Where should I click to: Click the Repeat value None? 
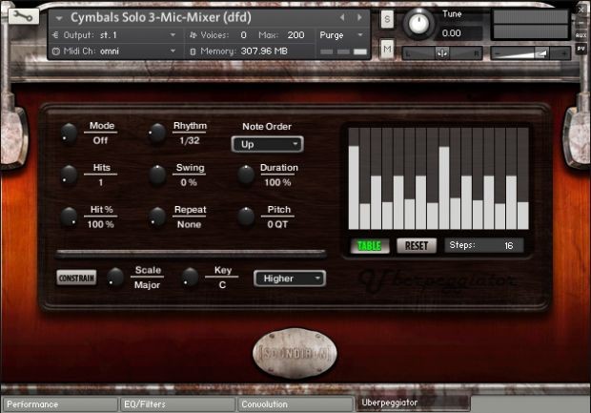189,224
